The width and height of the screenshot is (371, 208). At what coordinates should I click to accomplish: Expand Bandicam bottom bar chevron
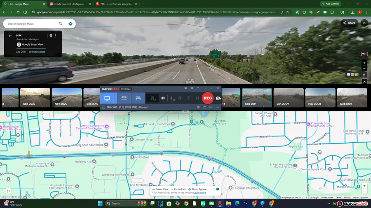218,107
